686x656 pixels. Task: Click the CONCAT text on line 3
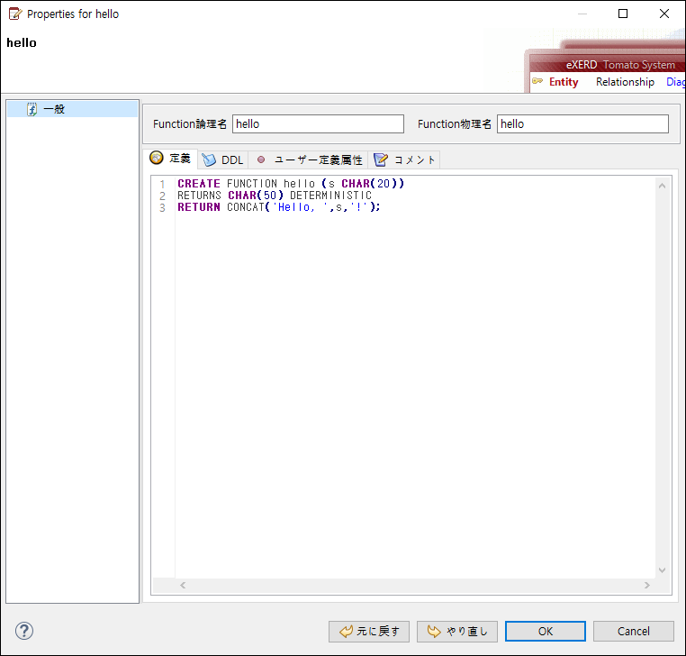tap(246, 207)
